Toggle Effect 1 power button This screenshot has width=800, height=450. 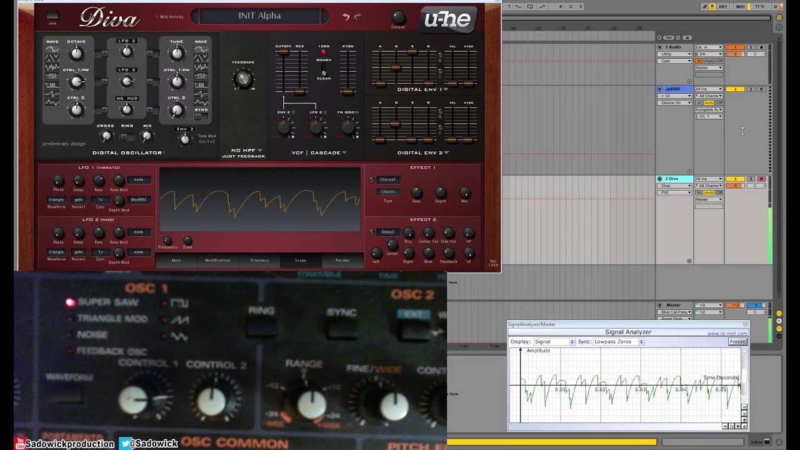372,180
